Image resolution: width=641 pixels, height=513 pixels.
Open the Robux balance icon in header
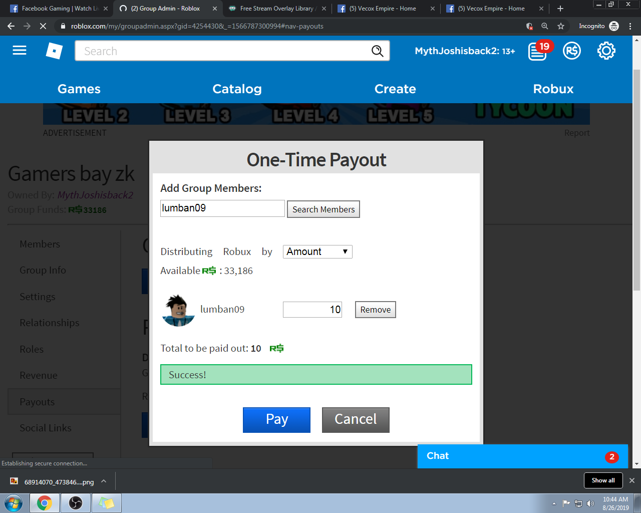point(572,51)
